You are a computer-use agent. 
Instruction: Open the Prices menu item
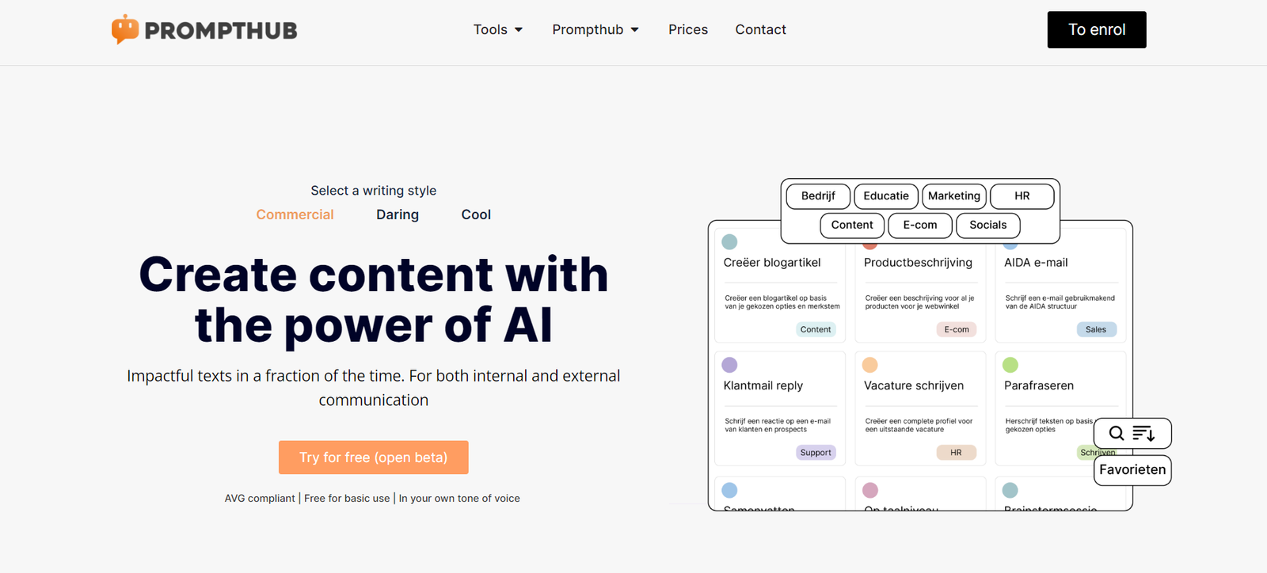coord(688,29)
